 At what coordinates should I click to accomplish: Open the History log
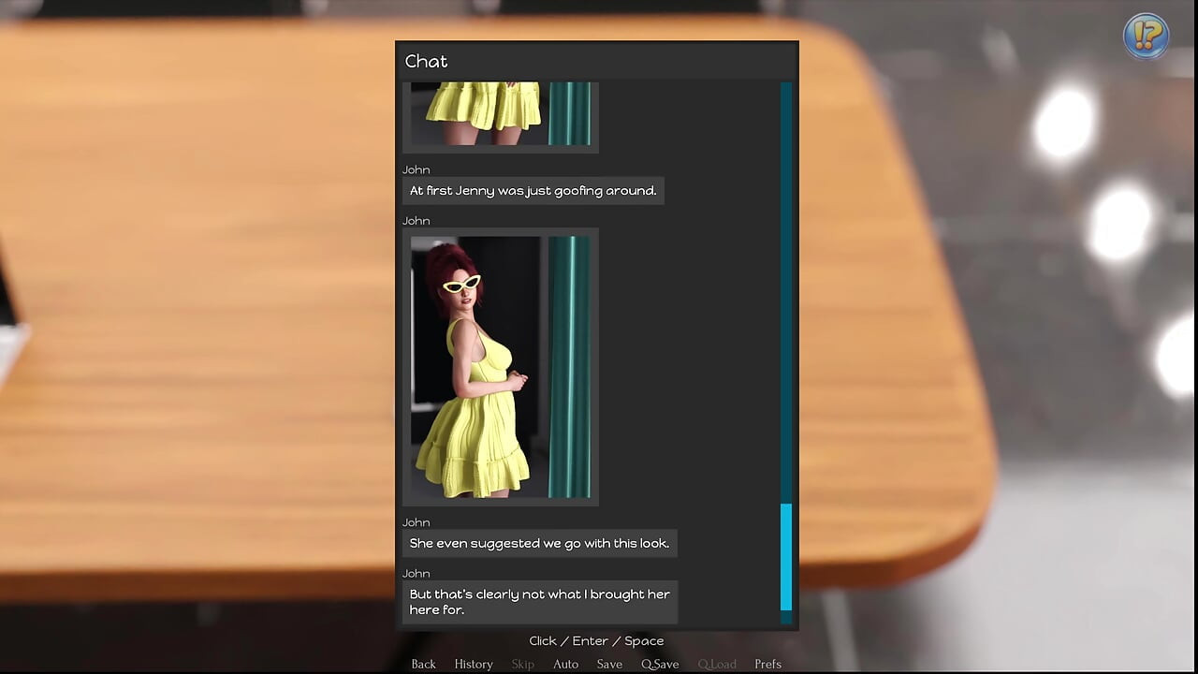[474, 664]
